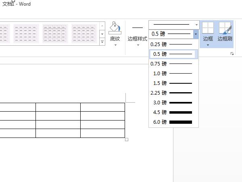The height and width of the screenshot is (182, 242).
Task: Choose the 1.0 磅 line weight
Action: [173, 73]
